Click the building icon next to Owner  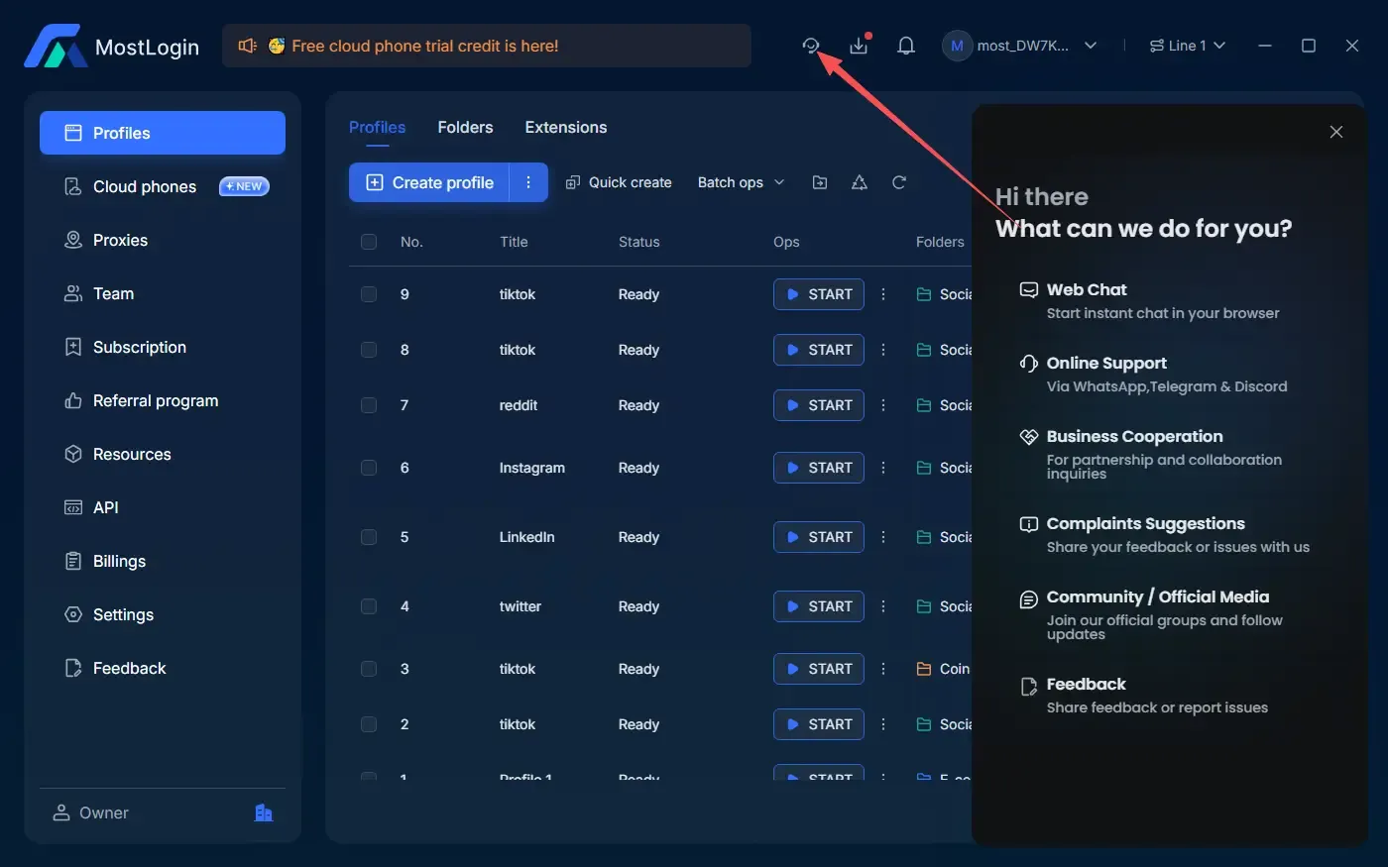[264, 813]
